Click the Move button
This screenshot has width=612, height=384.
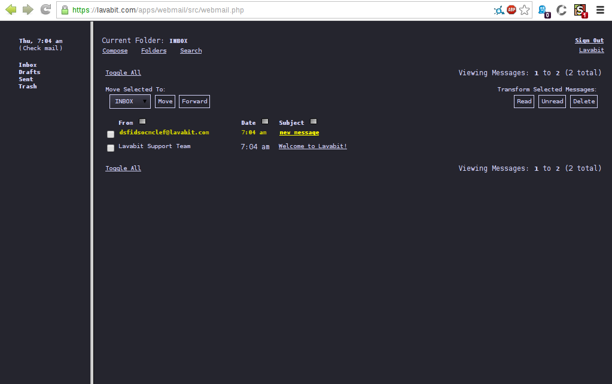(x=165, y=102)
